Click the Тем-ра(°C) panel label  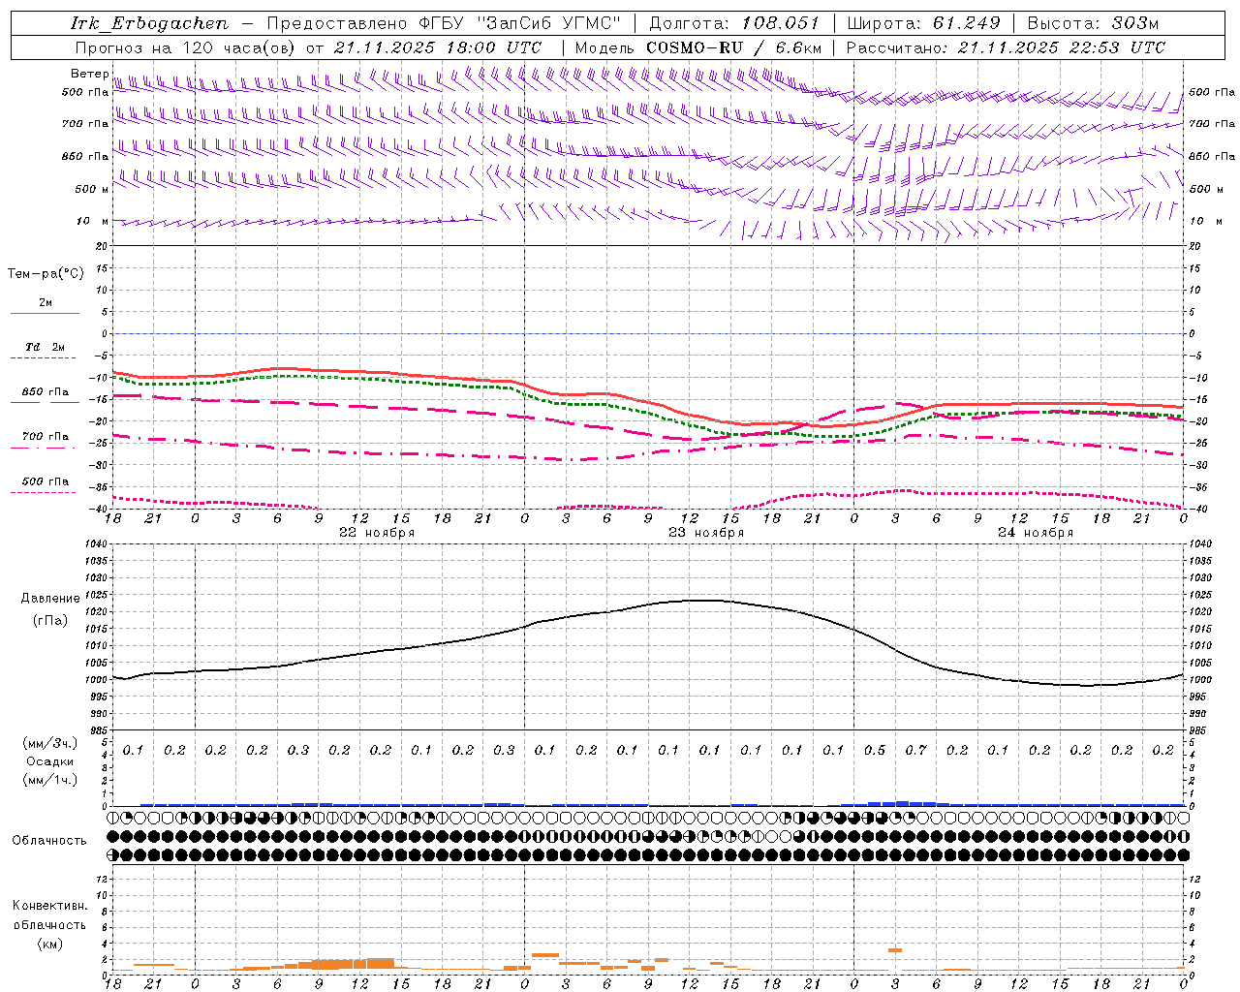click(46, 274)
